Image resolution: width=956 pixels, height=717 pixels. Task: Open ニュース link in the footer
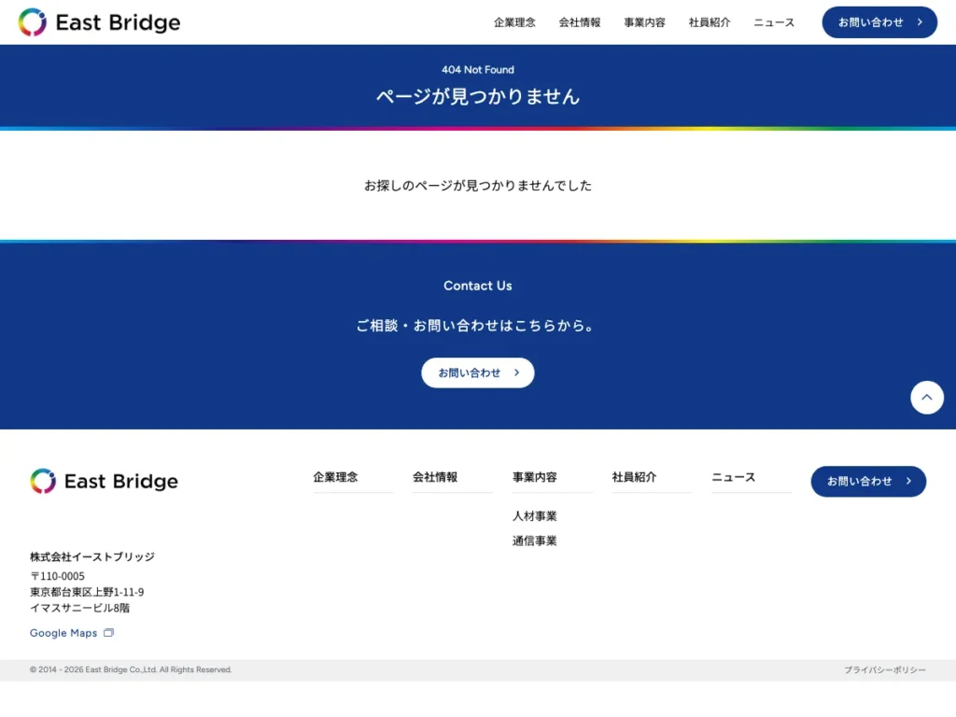(x=734, y=477)
